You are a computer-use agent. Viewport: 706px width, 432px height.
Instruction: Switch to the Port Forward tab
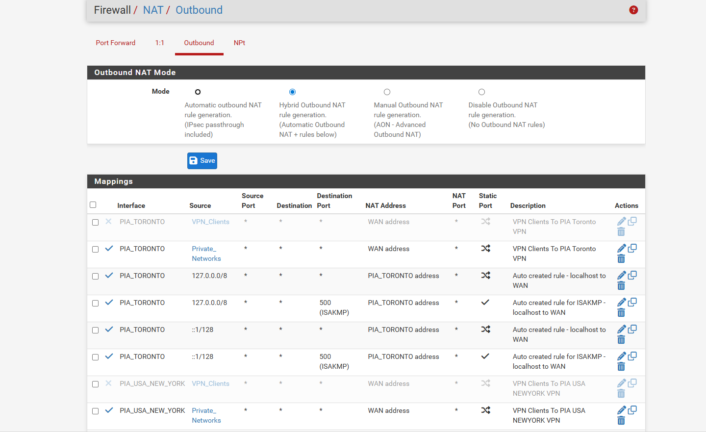[x=116, y=43]
